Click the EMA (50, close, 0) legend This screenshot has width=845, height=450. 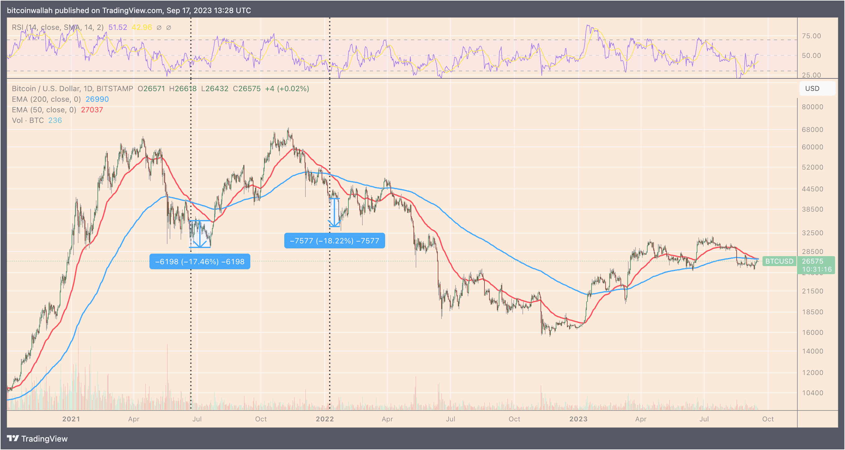coord(44,110)
